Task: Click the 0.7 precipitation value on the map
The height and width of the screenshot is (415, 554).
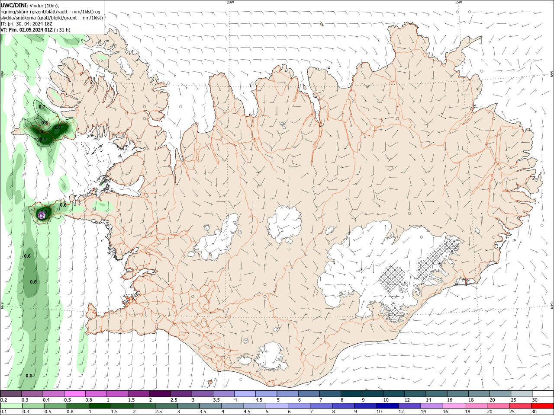Action: click(42, 107)
